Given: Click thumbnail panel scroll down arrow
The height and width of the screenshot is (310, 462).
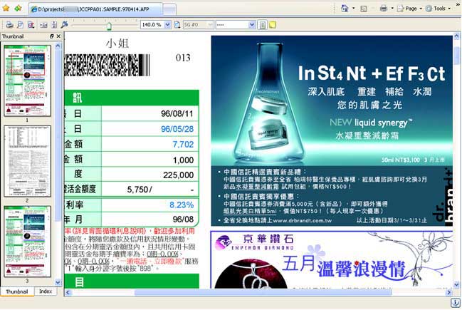Looking at the screenshot, I should (58, 282).
